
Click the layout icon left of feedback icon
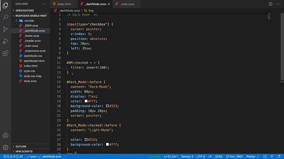265,156
